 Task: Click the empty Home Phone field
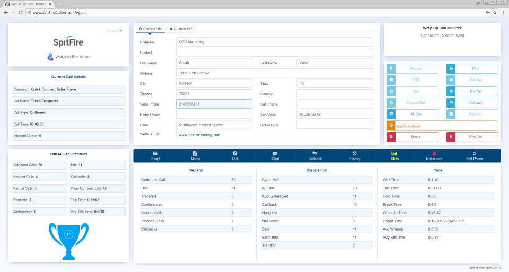coord(214,114)
